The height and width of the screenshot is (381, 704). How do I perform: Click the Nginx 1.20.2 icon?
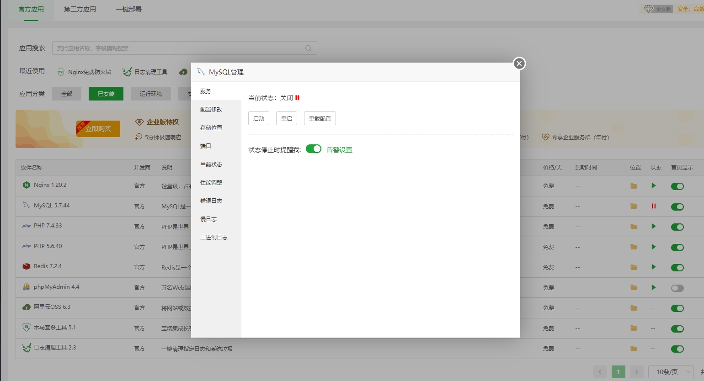[x=27, y=185]
